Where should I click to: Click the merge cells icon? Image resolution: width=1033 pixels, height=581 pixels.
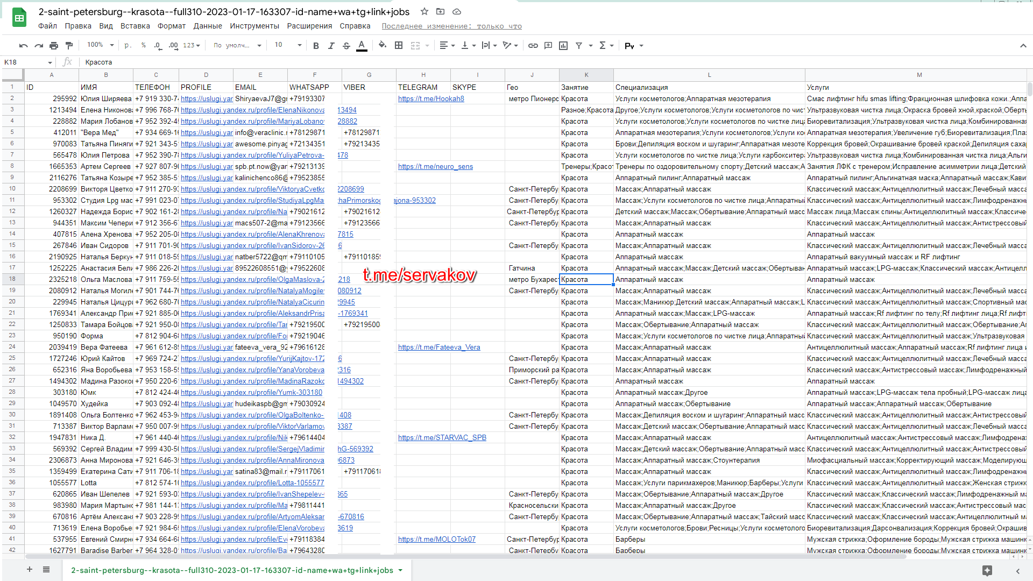pyautogui.click(x=415, y=46)
